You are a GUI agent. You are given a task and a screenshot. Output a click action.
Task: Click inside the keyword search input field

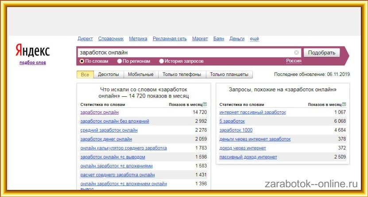pyautogui.click(x=186, y=53)
